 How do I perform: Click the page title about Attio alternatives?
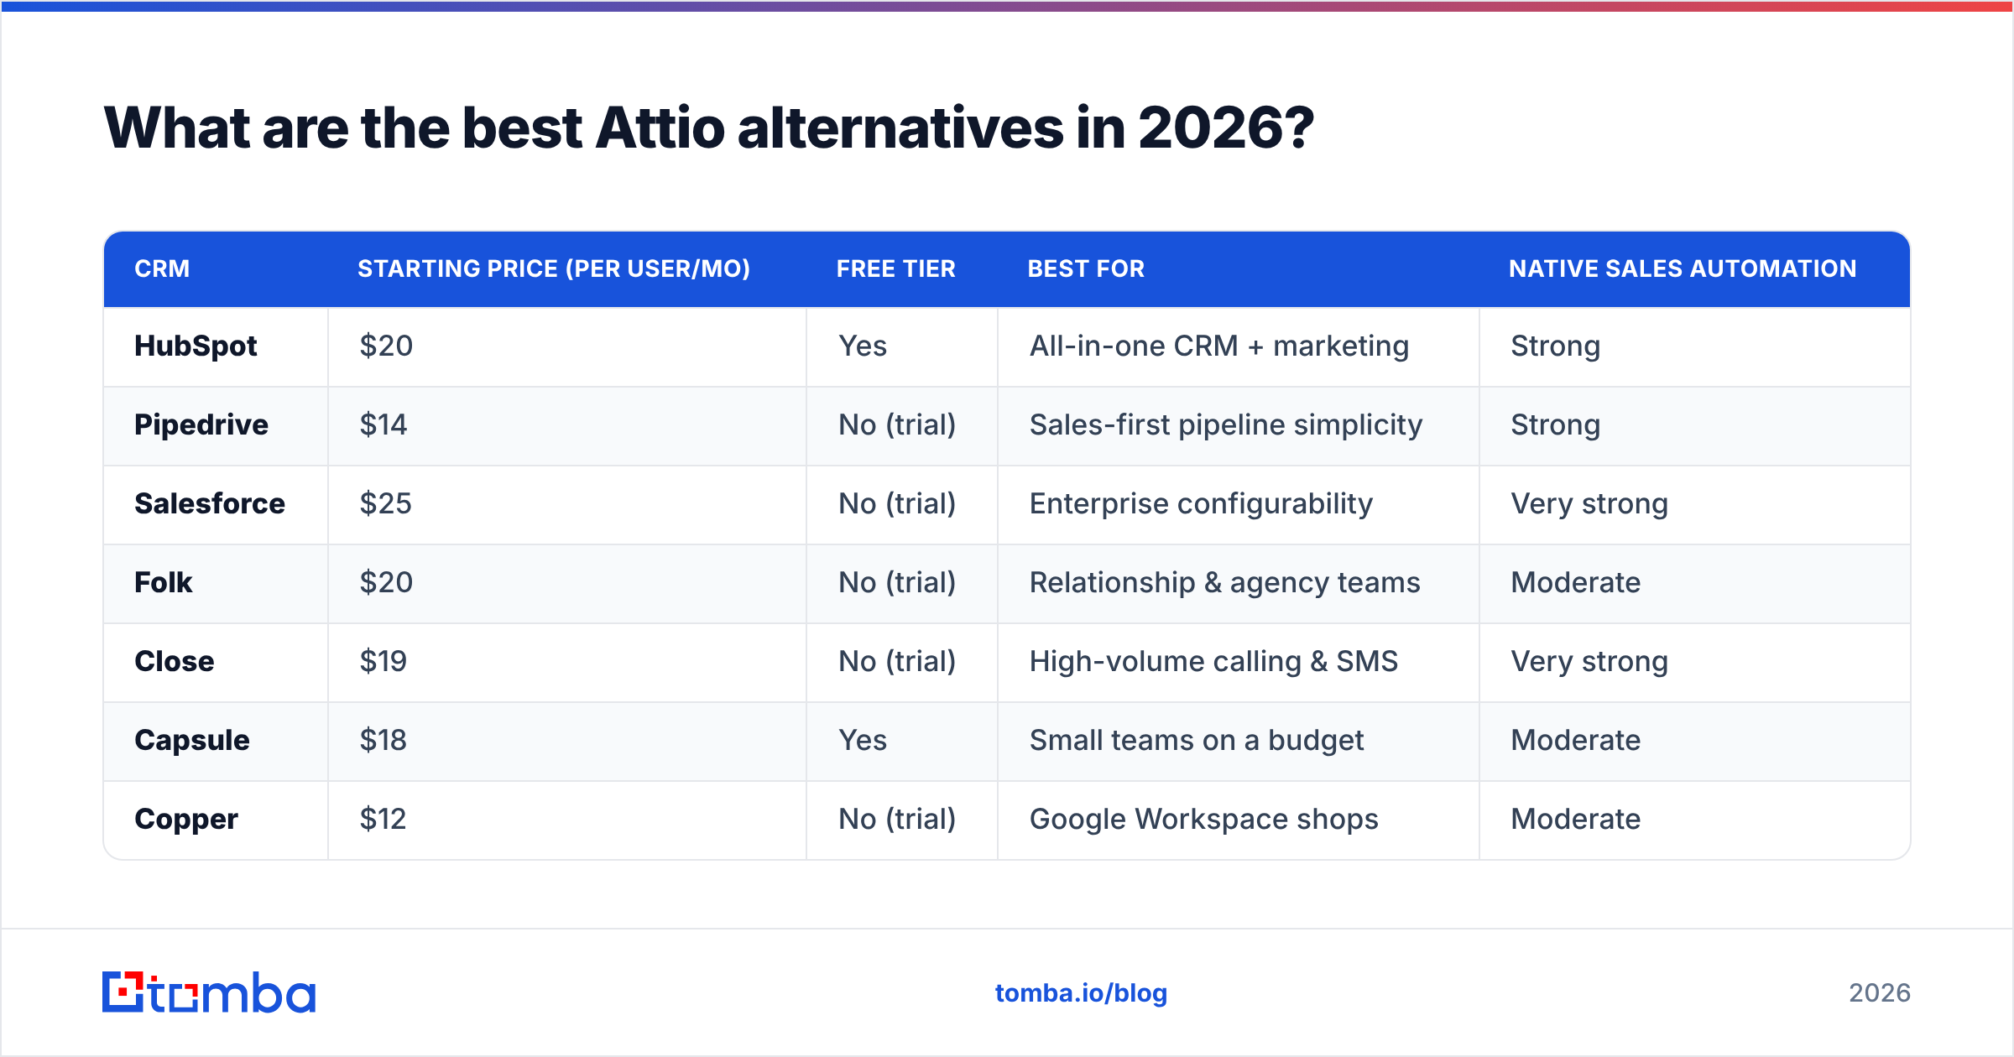709,128
